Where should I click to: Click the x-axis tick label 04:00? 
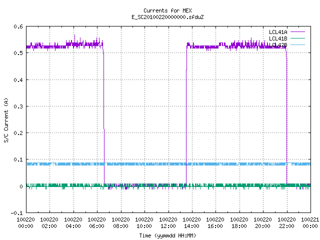[73, 226]
